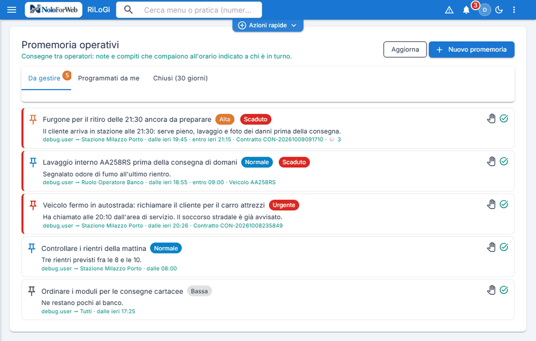
Task: Open Contratto CON-20261008235849 link
Action: (238, 226)
